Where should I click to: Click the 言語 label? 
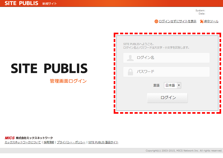[156, 85]
